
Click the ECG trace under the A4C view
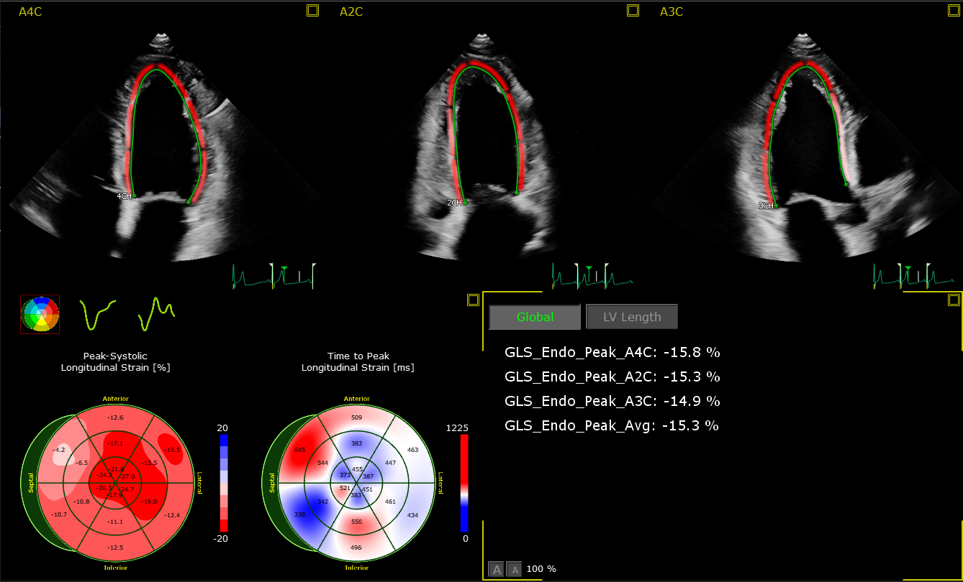(x=274, y=274)
